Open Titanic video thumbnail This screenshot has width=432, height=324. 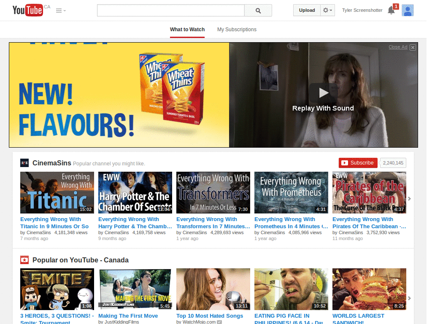point(57,192)
